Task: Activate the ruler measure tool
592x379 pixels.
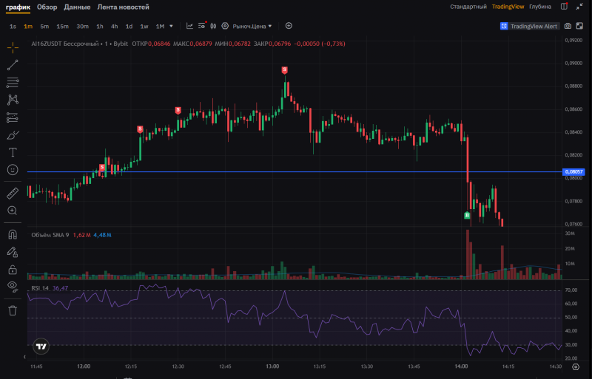Action: [x=13, y=193]
